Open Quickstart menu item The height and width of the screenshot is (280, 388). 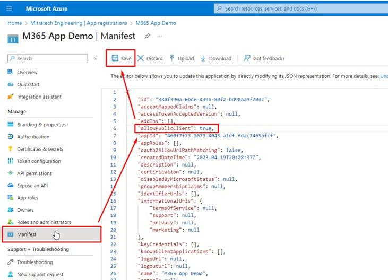coord(28,84)
